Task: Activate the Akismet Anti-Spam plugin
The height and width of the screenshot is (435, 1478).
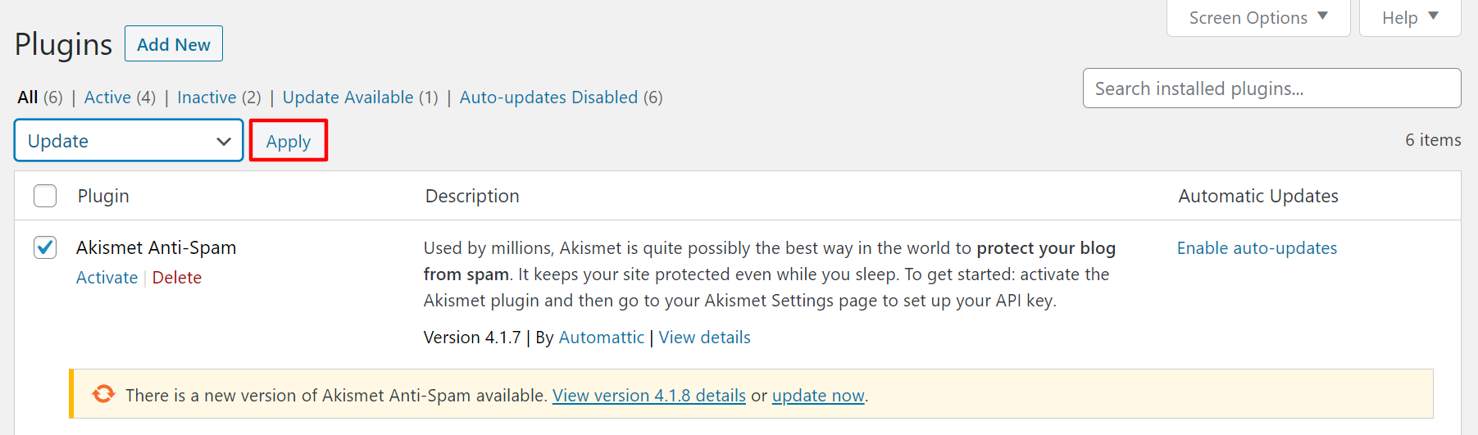Action: (107, 278)
